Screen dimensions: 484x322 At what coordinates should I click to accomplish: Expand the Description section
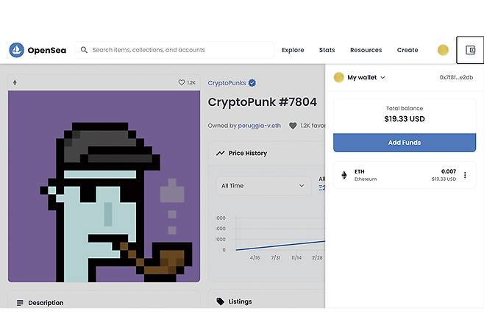tap(104, 303)
